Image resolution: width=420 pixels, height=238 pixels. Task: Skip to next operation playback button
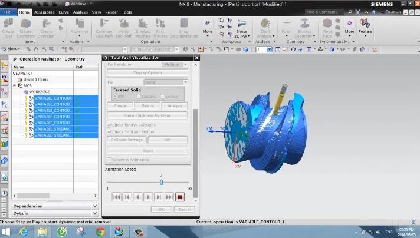[169, 197]
